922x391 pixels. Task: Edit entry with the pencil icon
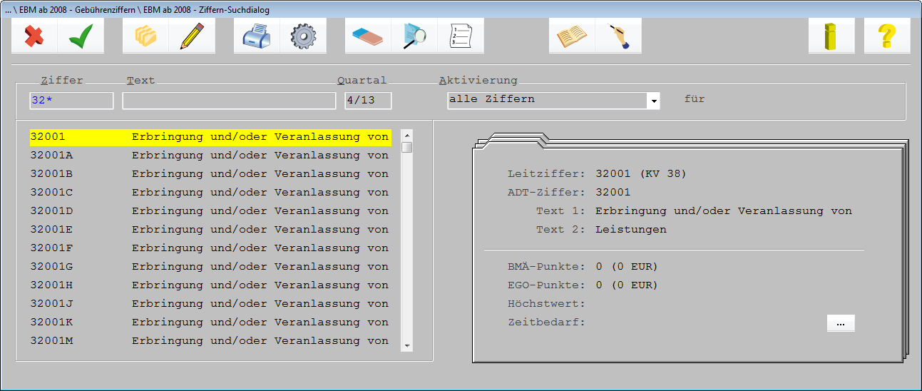point(192,36)
